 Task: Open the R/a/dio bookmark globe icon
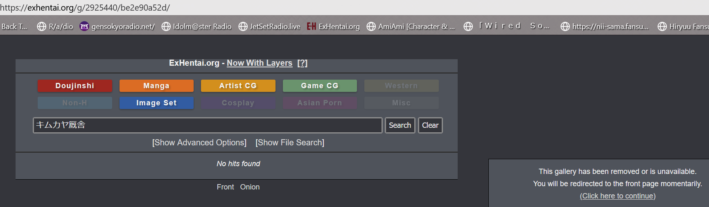pos(41,27)
